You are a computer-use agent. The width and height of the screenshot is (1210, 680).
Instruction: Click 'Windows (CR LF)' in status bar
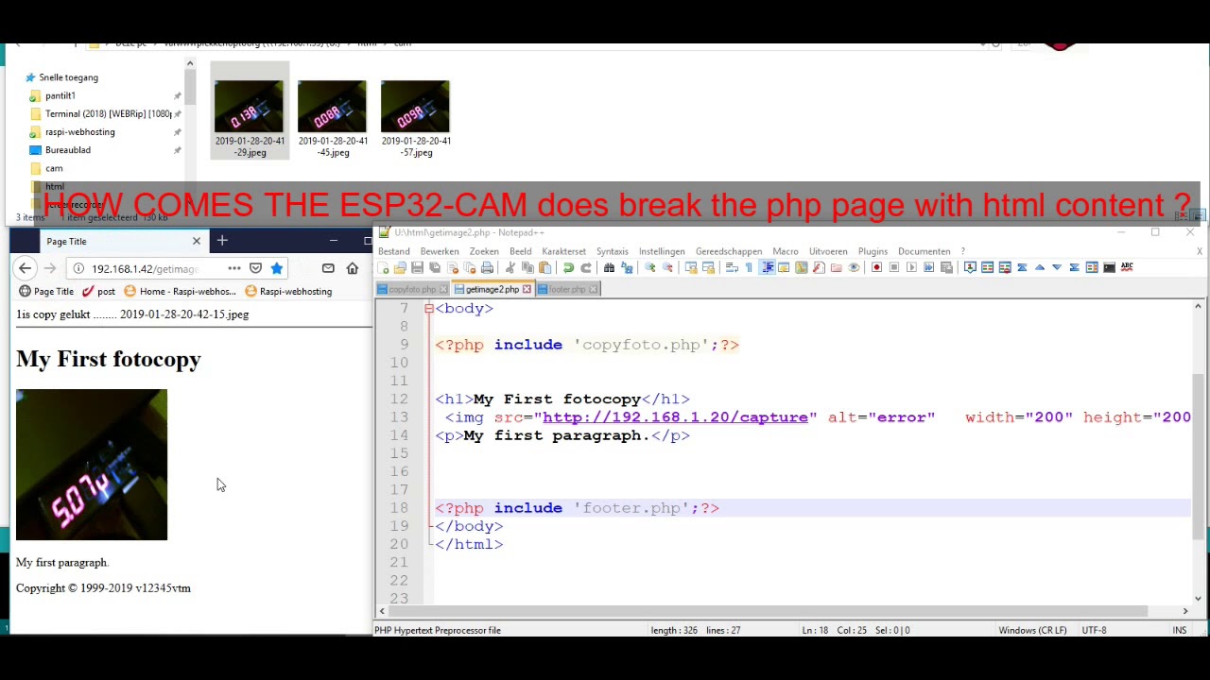pyautogui.click(x=1032, y=630)
